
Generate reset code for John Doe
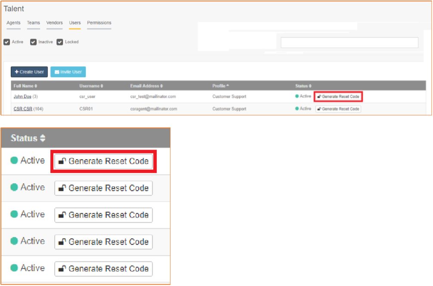338,96
